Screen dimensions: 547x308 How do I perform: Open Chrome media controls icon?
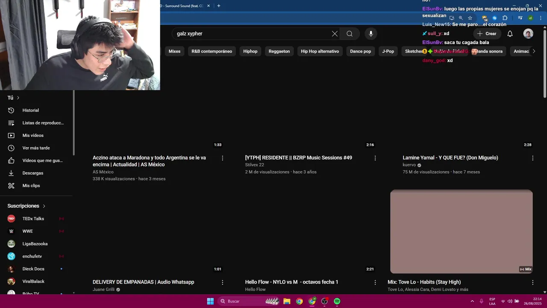(520, 18)
